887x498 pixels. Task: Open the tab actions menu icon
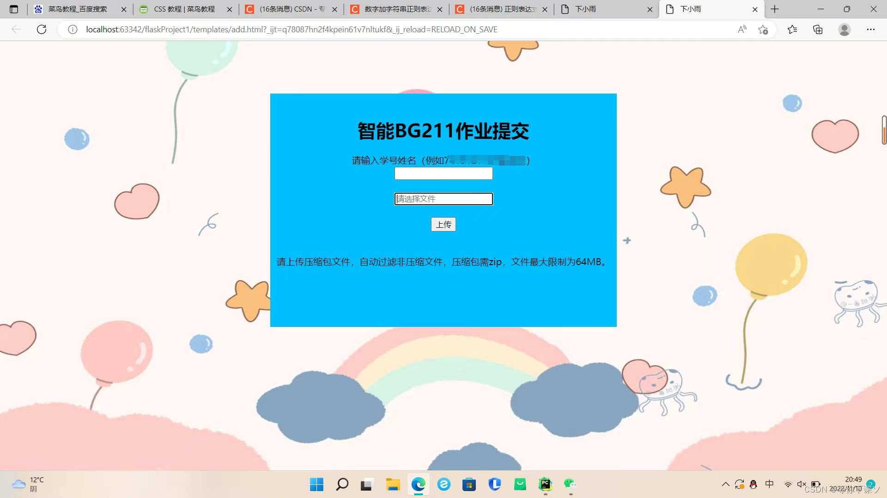point(14,9)
